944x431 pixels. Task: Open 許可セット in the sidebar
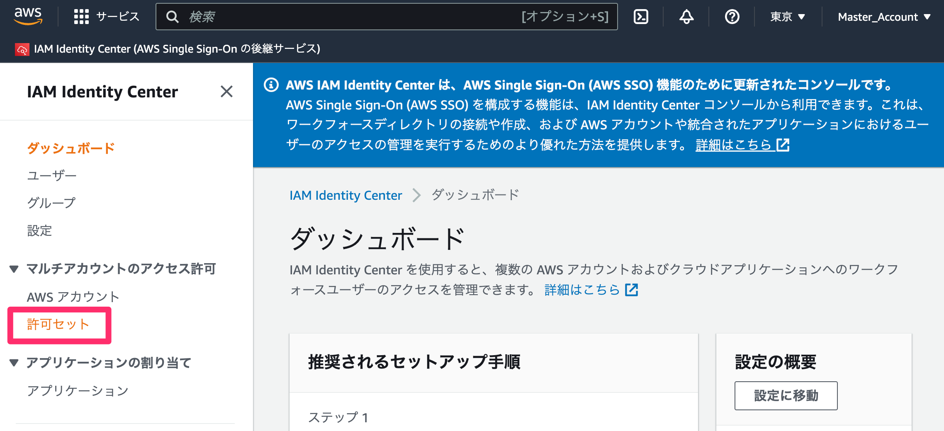[58, 324]
